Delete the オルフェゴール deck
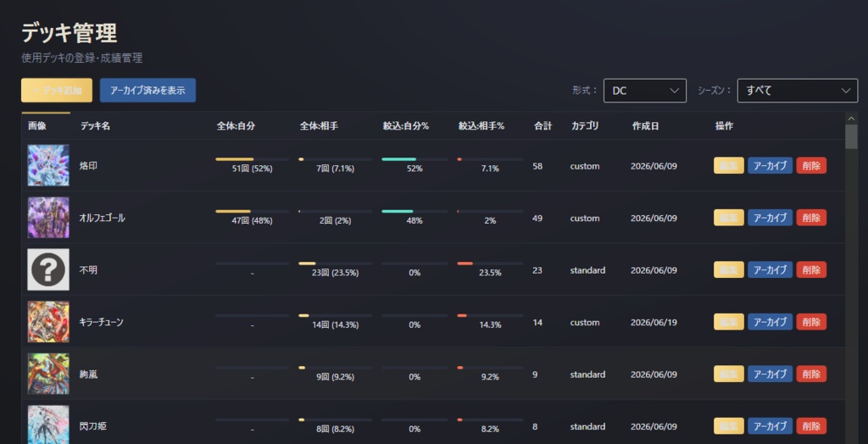868x444 pixels. [x=811, y=218]
